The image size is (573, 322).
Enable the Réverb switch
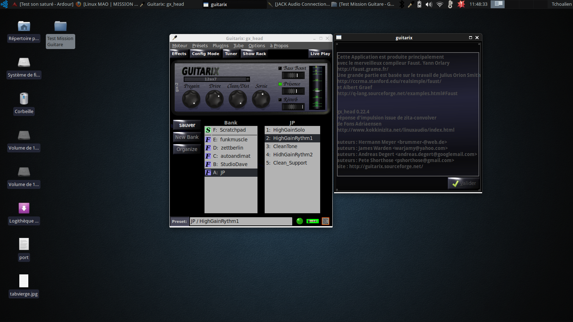(x=280, y=100)
